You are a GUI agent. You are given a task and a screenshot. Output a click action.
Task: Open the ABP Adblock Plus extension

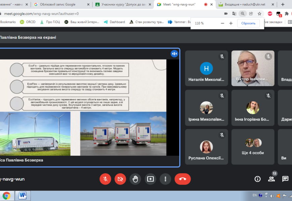[x=270, y=14]
